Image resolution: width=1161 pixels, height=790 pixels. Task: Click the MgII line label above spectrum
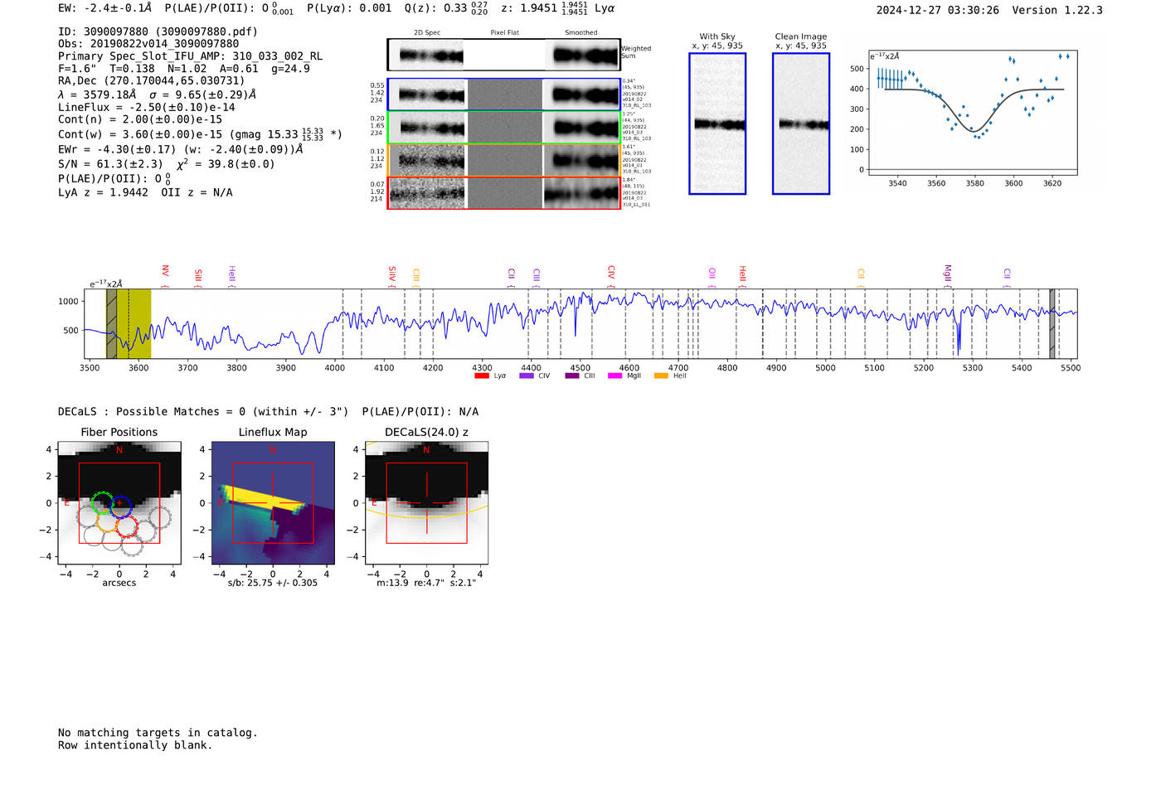[948, 273]
